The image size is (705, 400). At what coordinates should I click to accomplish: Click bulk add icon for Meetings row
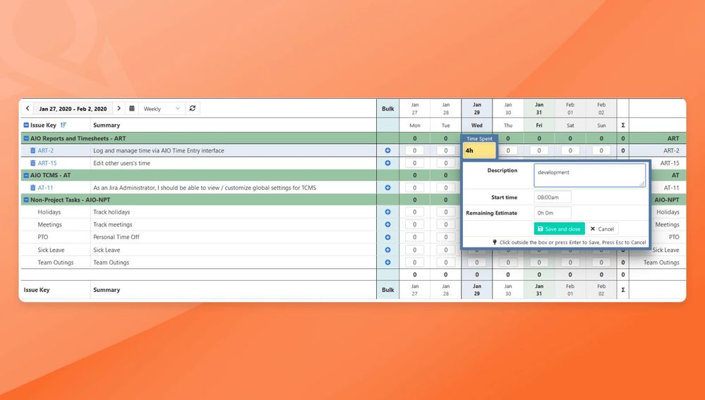click(387, 225)
